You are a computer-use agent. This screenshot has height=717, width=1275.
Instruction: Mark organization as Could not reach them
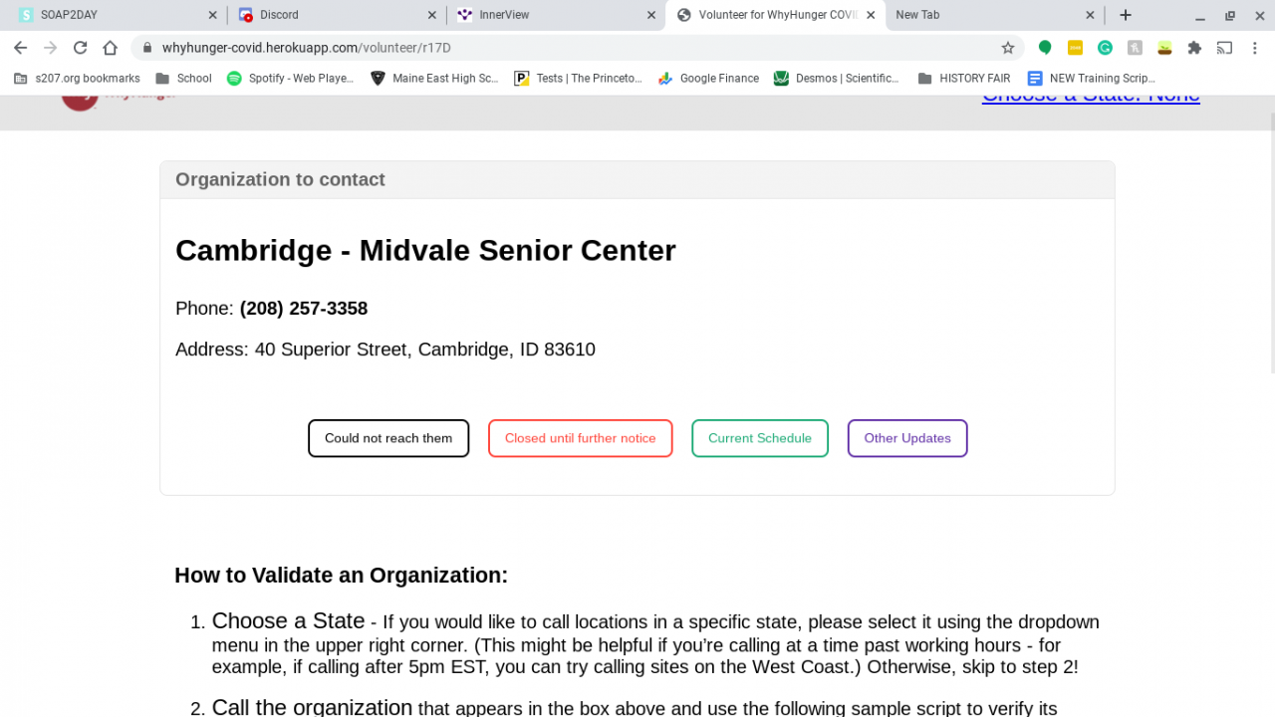pos(388,438)
